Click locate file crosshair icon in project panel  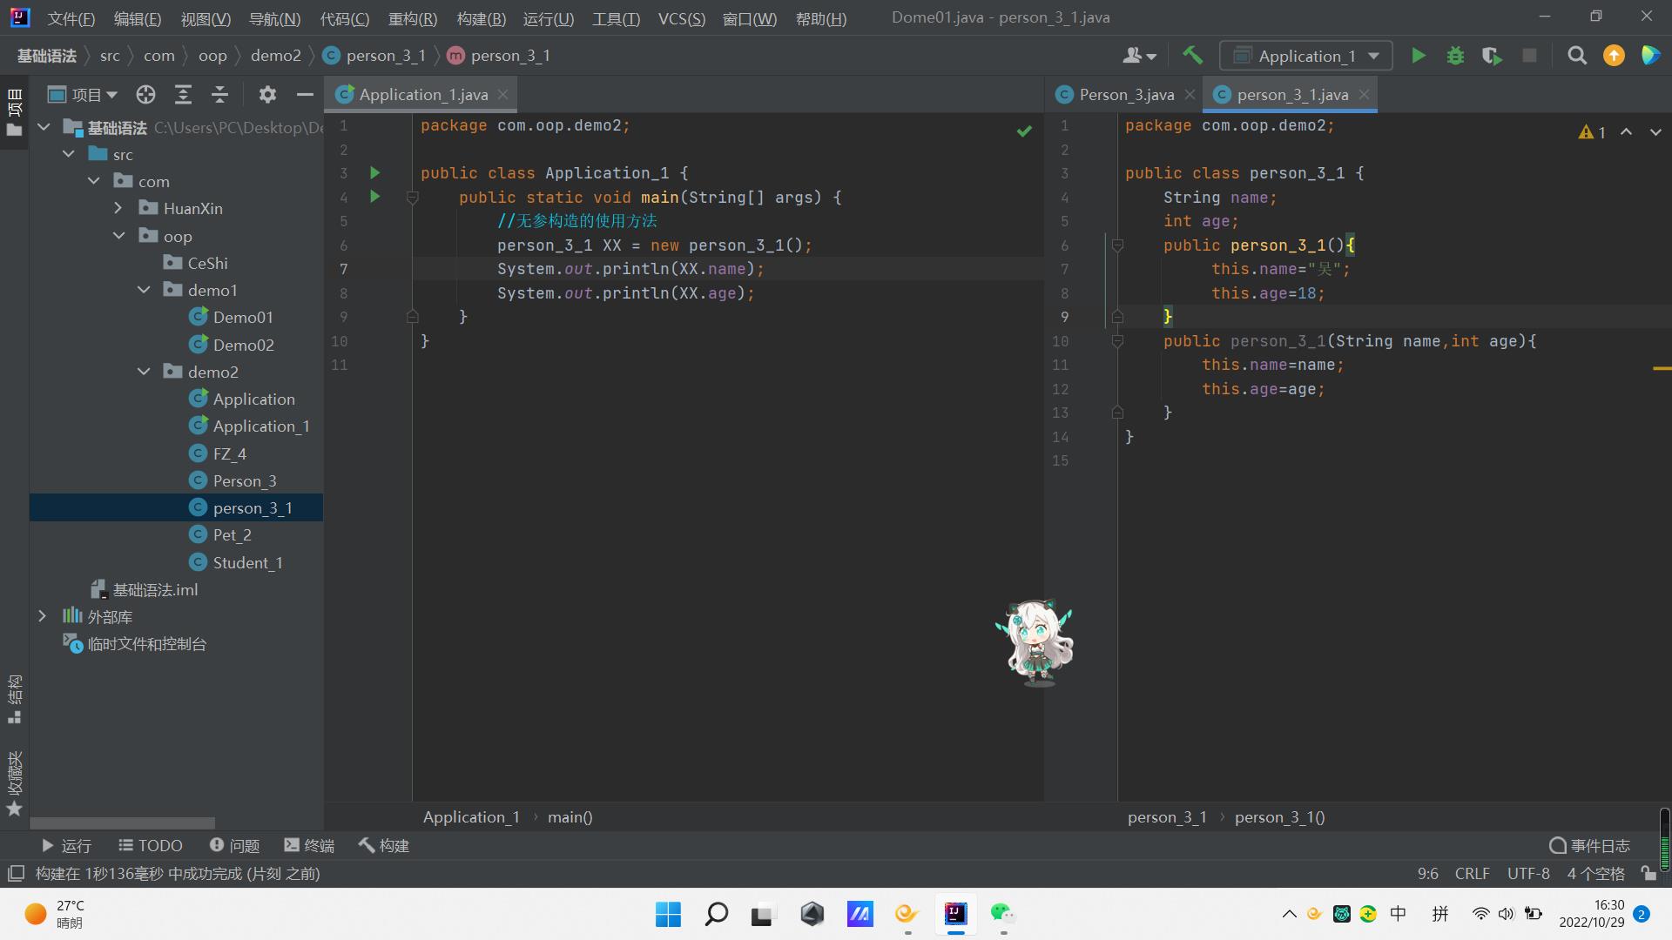(x=145, y=95)
